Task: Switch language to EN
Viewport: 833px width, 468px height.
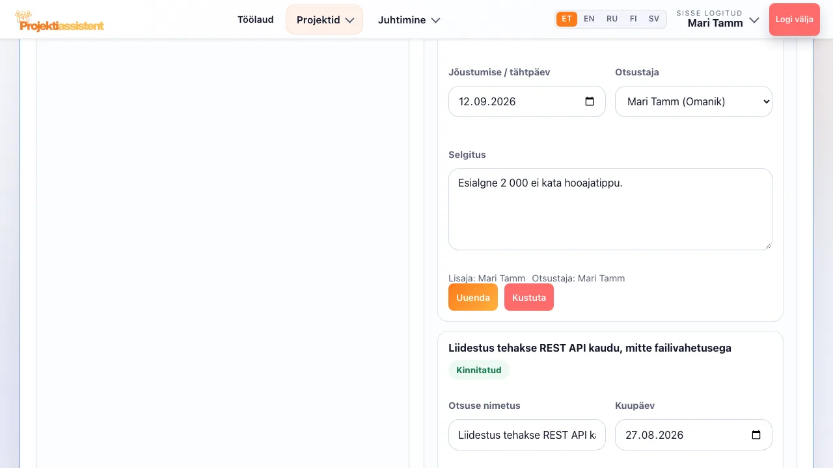Action: pyautogui.click(x=589, y=19)
